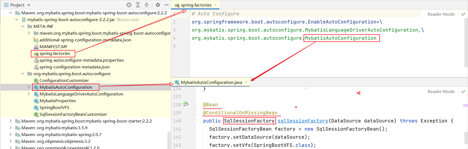Hide the Project tool window

[167, 5]
